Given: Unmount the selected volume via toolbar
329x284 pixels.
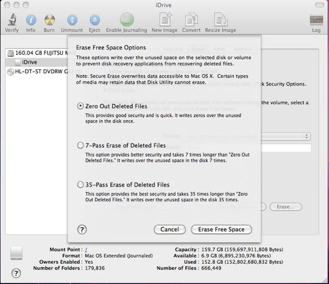Looking at the screenshot, I should (x=72, y=20).
